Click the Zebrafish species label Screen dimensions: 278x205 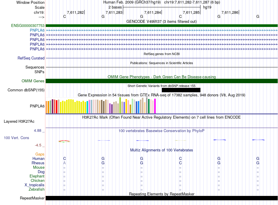click(x=37, y=189)
